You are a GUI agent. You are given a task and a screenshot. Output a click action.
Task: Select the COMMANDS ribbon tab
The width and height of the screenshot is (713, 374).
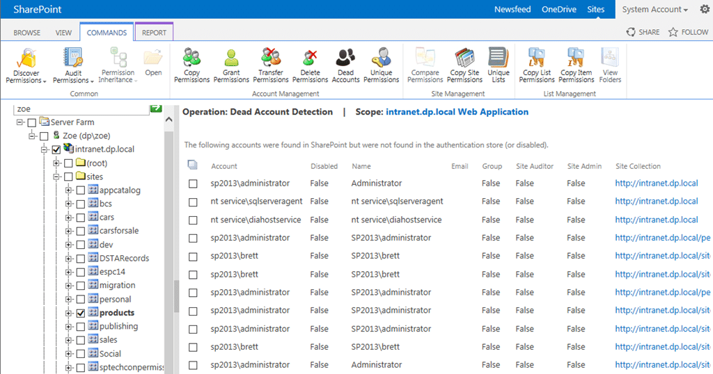point(107,33)
